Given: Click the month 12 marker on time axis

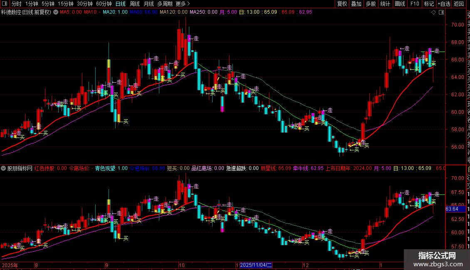Looking at the screenshot, I should point(305,265).
